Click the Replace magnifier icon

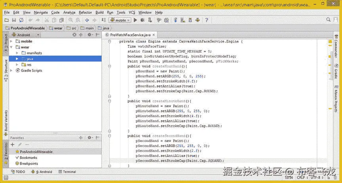tap(78, 20)
